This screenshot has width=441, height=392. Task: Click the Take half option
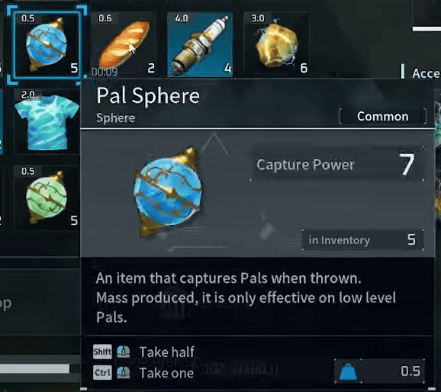pyautogui.click(x=167, y=352)
